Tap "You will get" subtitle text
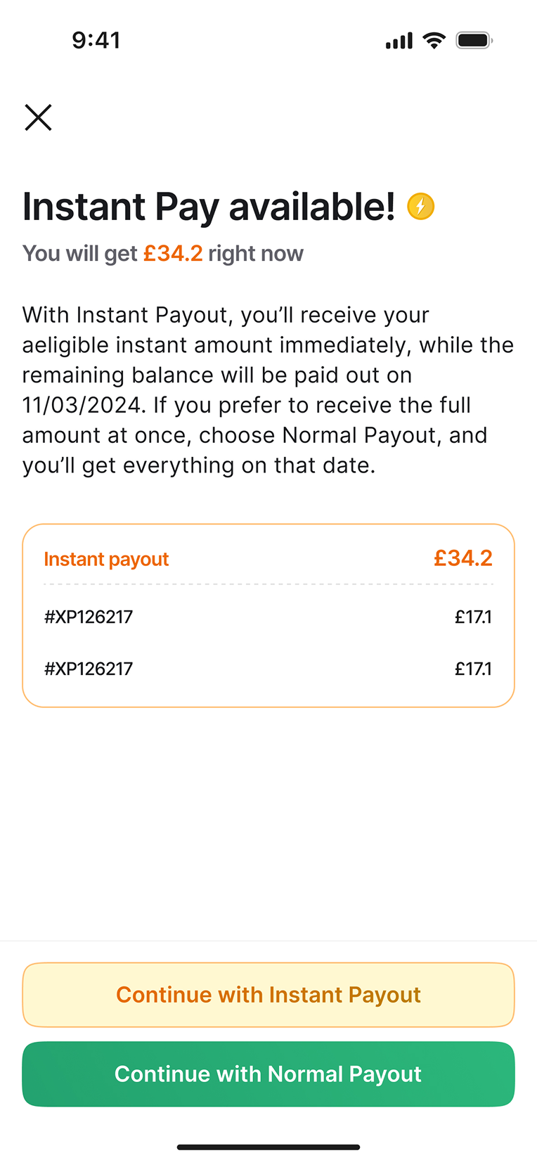 pyautogui.click(x=79, y=253)
